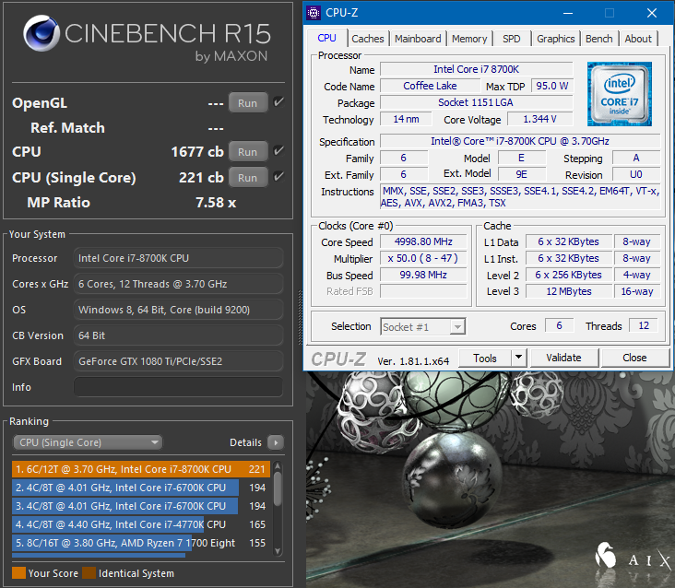Click the Cinebench R15 logo sphere
Screen dimensions: 675x588
tap(41, 33)
